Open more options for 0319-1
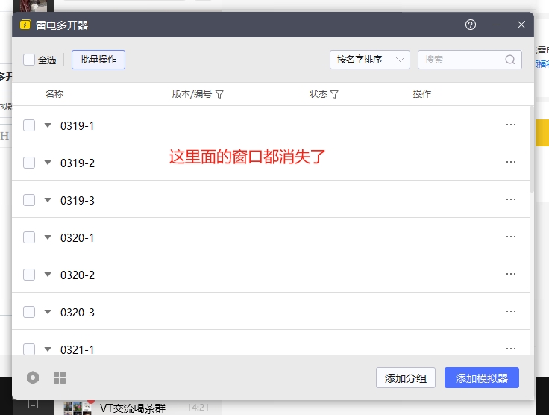 click(511, 125)
